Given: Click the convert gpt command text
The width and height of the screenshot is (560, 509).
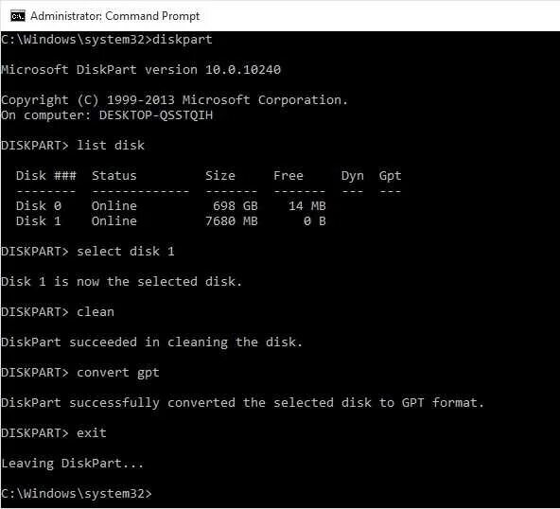Looking at the screenshot, I should tap(118, 373).
